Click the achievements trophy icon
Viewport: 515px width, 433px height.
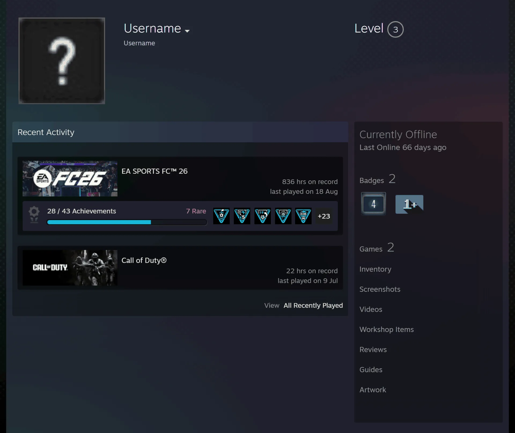pyautogui.click(x=34, y=214)
